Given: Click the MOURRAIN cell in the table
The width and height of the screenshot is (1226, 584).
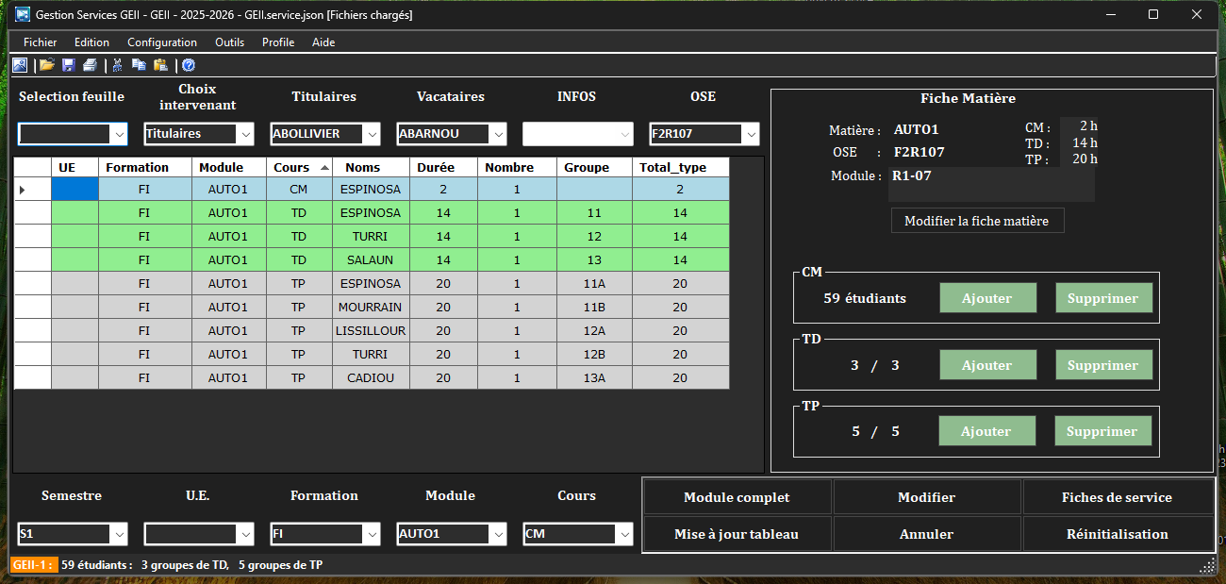Looking at the screenshot, I should coord(372,307).
